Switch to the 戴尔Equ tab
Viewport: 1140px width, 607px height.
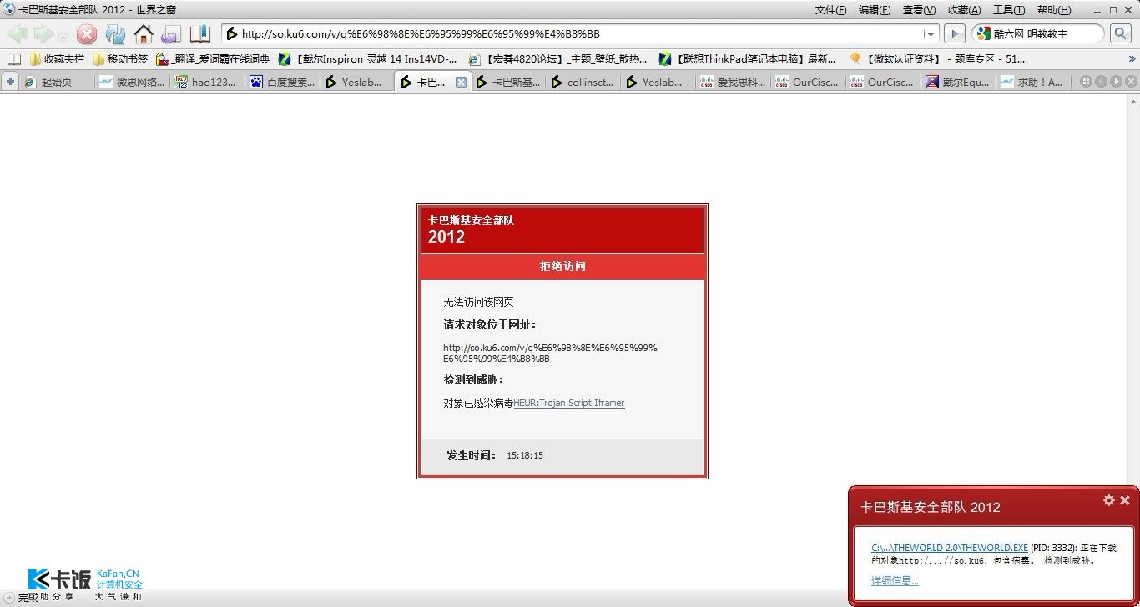[959, 82]
